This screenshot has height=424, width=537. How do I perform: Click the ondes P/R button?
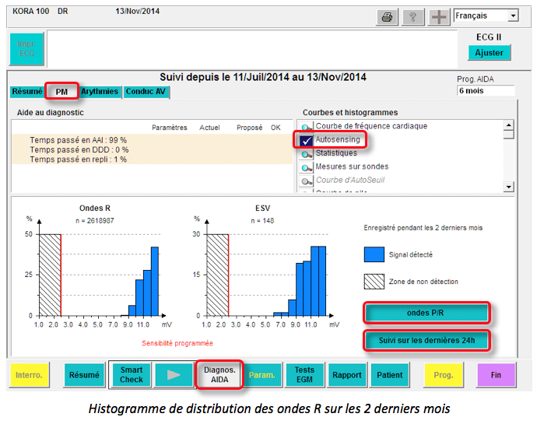click(426, 313)
